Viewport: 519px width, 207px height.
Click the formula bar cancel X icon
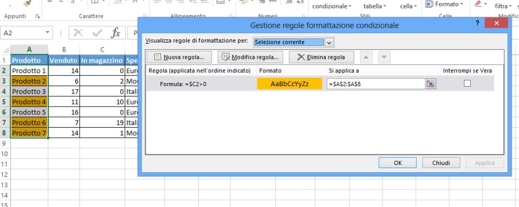point(78,33)
